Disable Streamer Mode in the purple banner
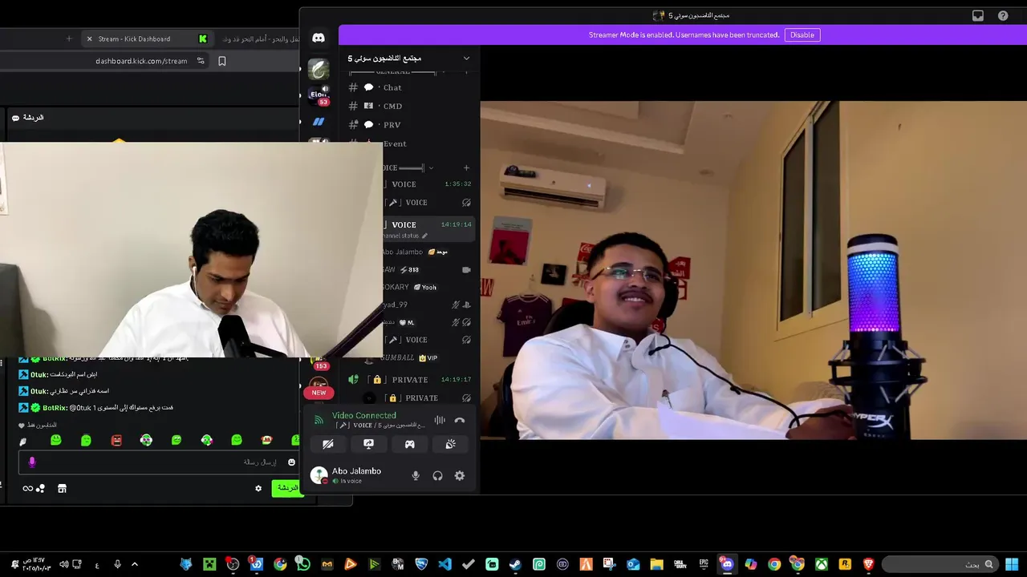1027x577 pixels. click(x=802, y=34)
